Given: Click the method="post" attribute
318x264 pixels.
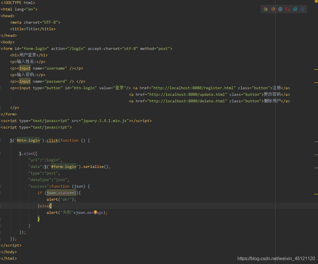Looking at the screenshot, I should 155,48.
